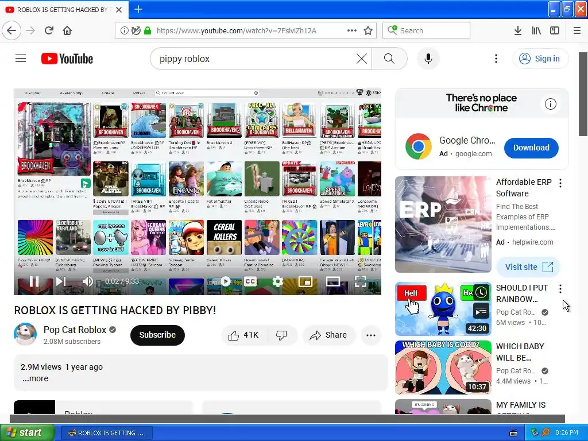Image resolution: width=588 pixels, height=441 pixels.
Task: Select the ROBLOX IS GETTING HACKED tab
Action: pos(64,9)
